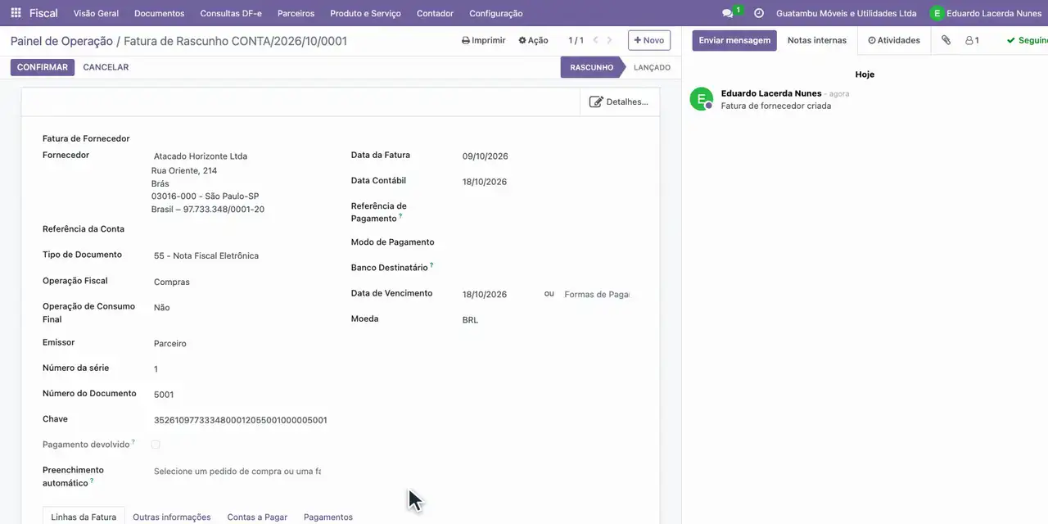The width and height of the screenshot is (1048, 524).
Task: Open the Detalhes edit icon button
Action: tap(619, 102)
